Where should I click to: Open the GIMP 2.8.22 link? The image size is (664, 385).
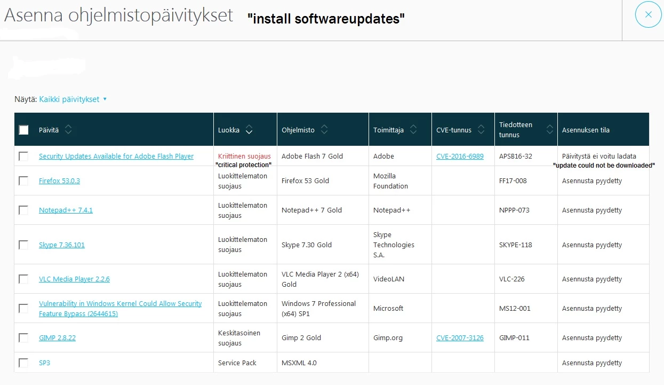pyautogui.click(x=57, y=338)
